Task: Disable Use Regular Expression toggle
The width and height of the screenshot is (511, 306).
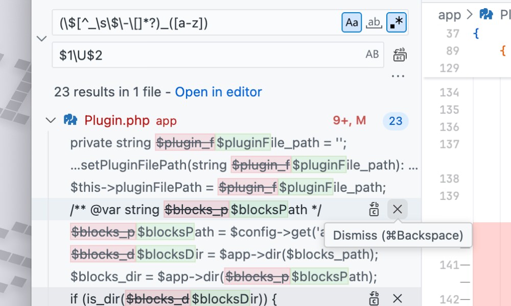Action: tap(397, 22)
